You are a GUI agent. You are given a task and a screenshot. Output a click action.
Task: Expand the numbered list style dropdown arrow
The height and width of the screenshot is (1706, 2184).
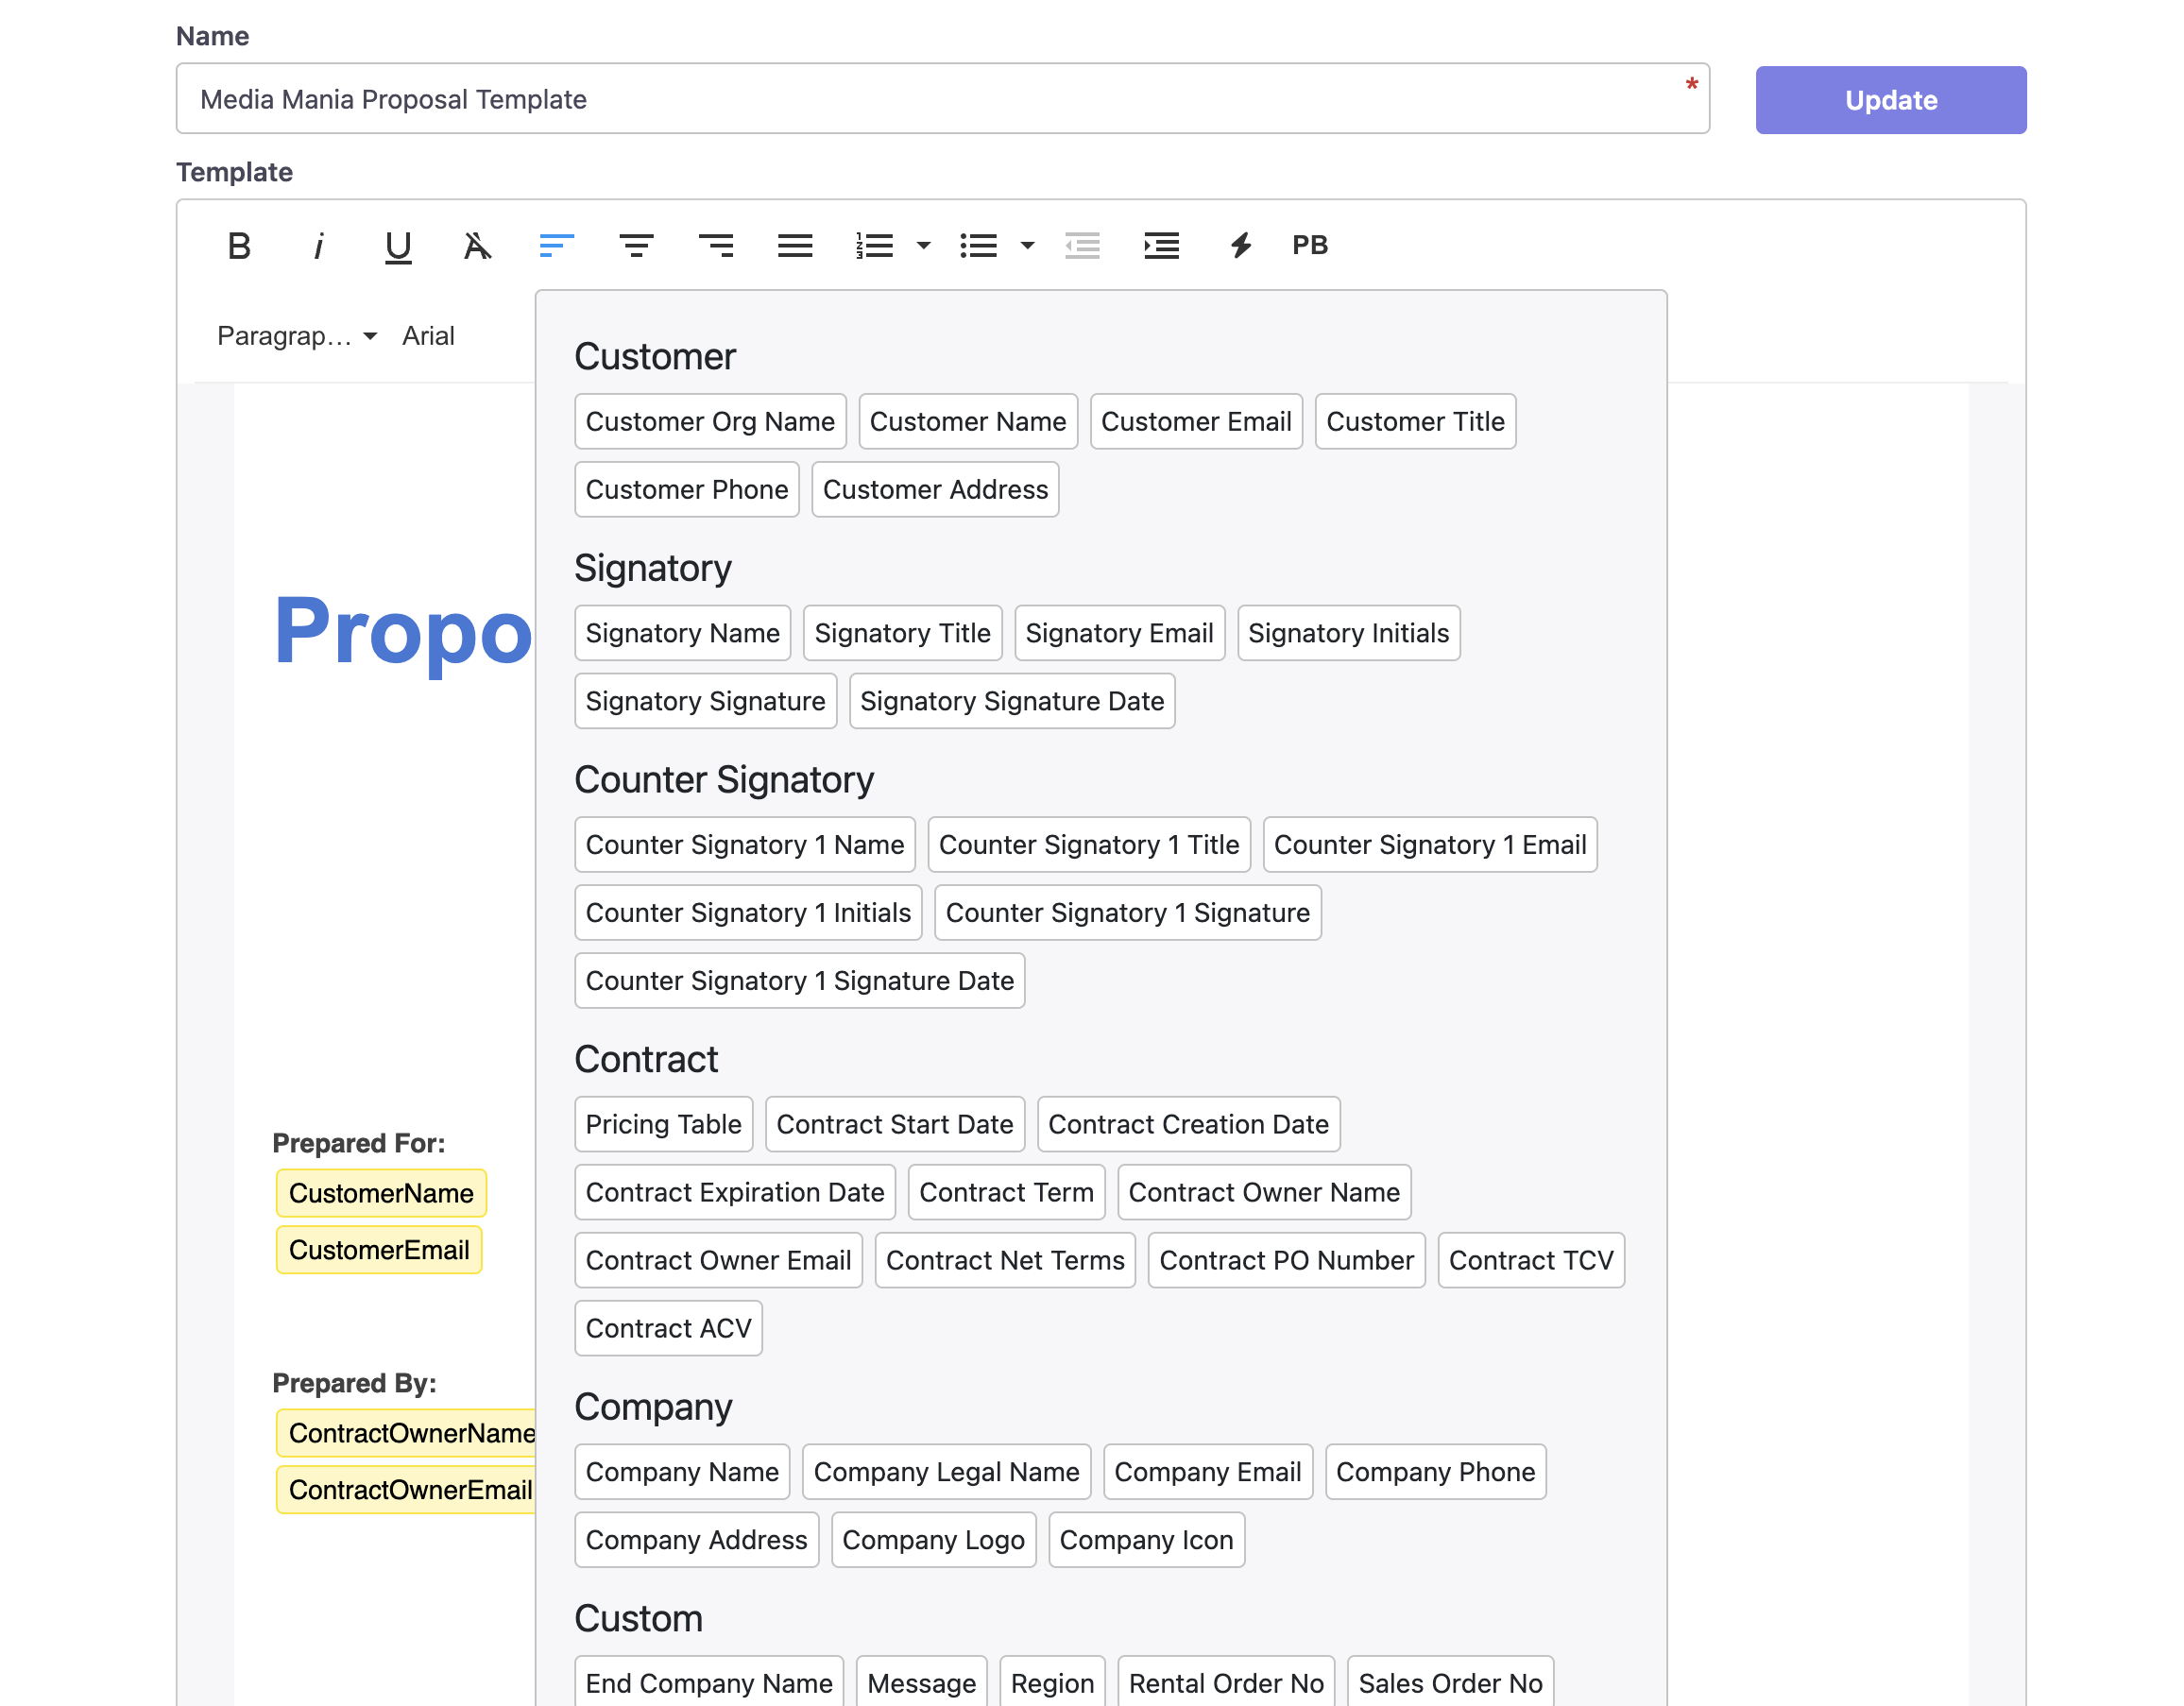[923, 245]
